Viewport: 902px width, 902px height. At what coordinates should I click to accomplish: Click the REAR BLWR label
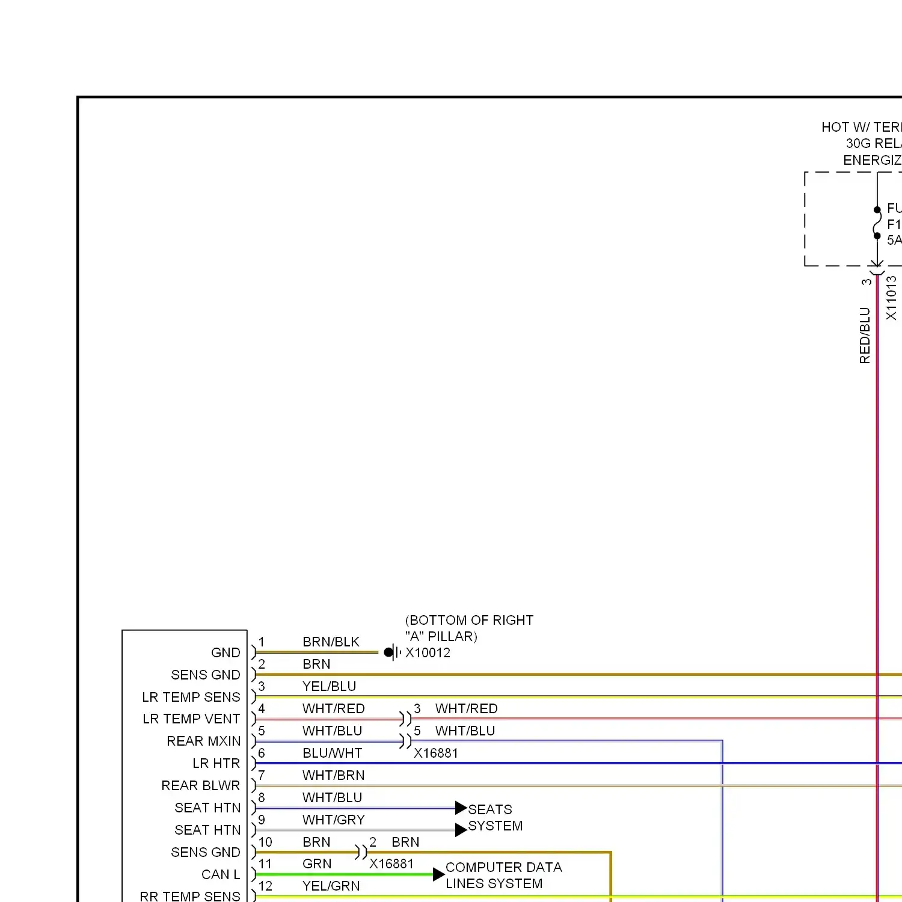[x=201, y=785]
